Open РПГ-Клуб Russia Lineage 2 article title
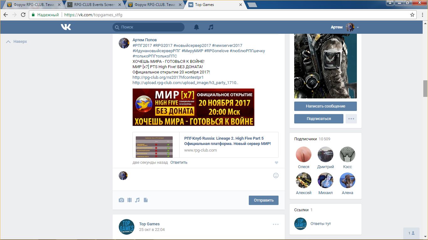This screenshot has height=240, width=428. pos(227,141)
